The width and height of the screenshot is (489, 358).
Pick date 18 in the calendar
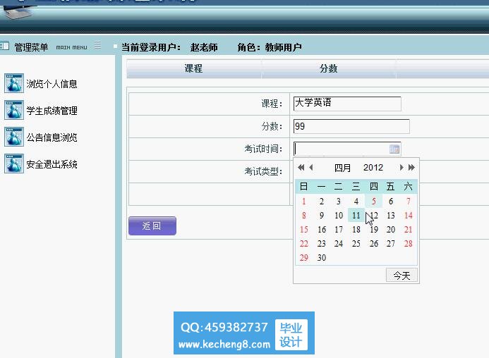point(356,230)
